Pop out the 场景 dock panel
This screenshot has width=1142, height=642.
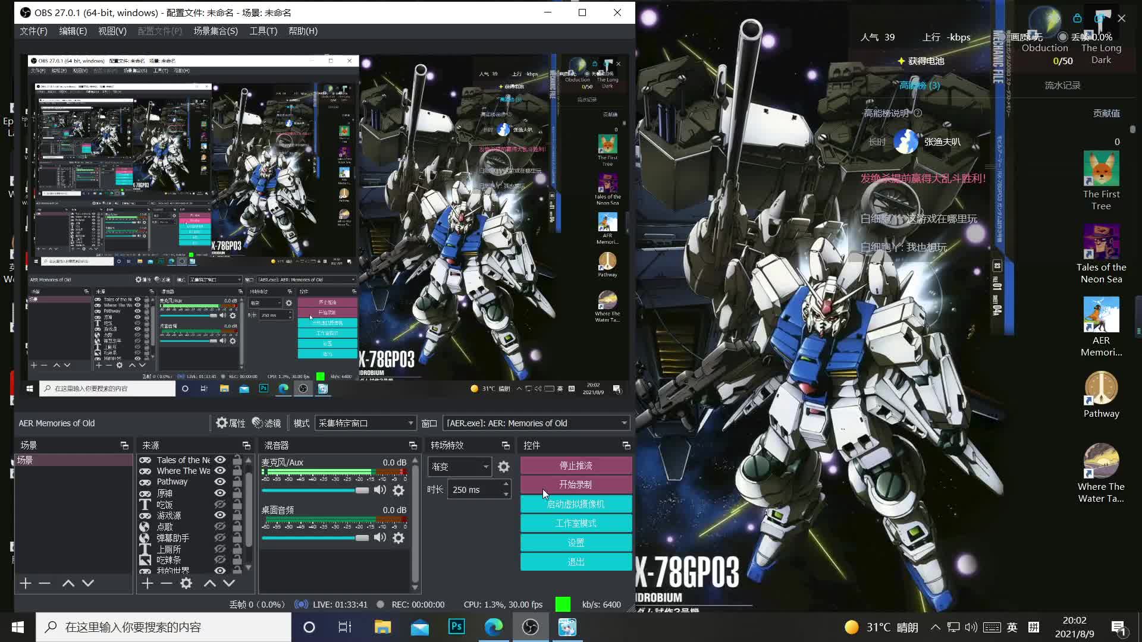click(x=124, y=445)
